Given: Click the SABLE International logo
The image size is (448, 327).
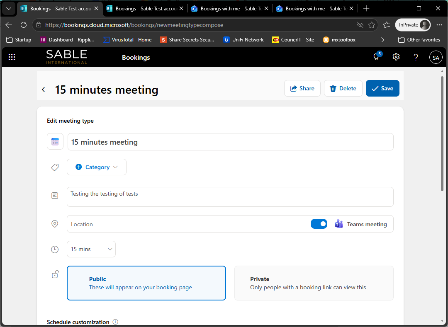Looking at the screenshot, I should point(67,57).
